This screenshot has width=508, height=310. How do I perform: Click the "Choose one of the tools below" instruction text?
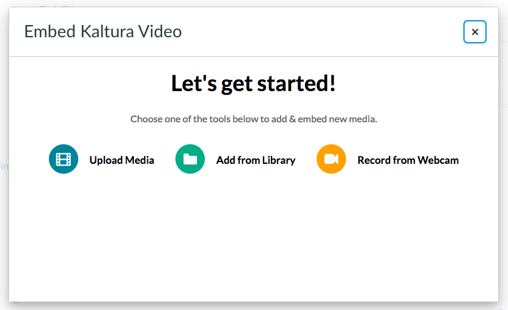pos(254,119)
